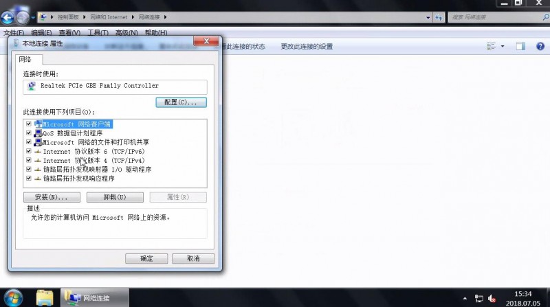Screen dimensions: 550x307
Task: Click the TCP/IPv4 protocol icon
Action: [38, 161]
